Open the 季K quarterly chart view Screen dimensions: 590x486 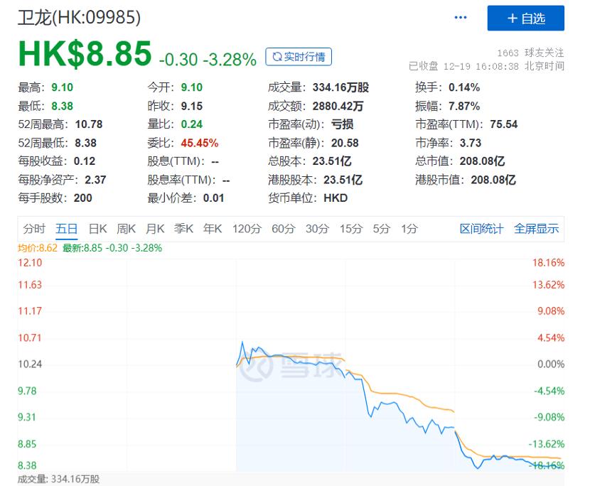coord(185,229)
